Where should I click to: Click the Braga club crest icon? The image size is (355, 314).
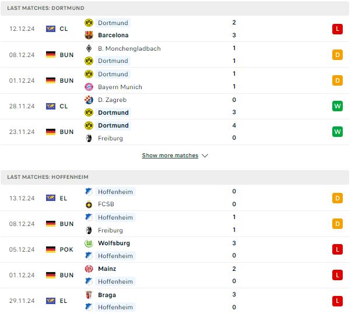click(x=89, y=295)
